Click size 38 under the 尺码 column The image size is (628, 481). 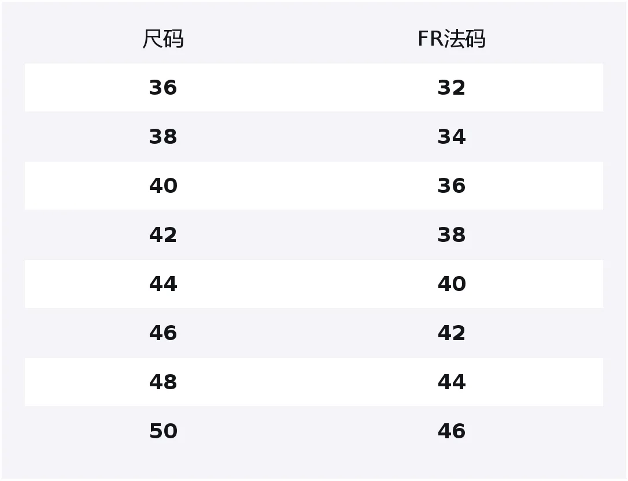point(163,137)
